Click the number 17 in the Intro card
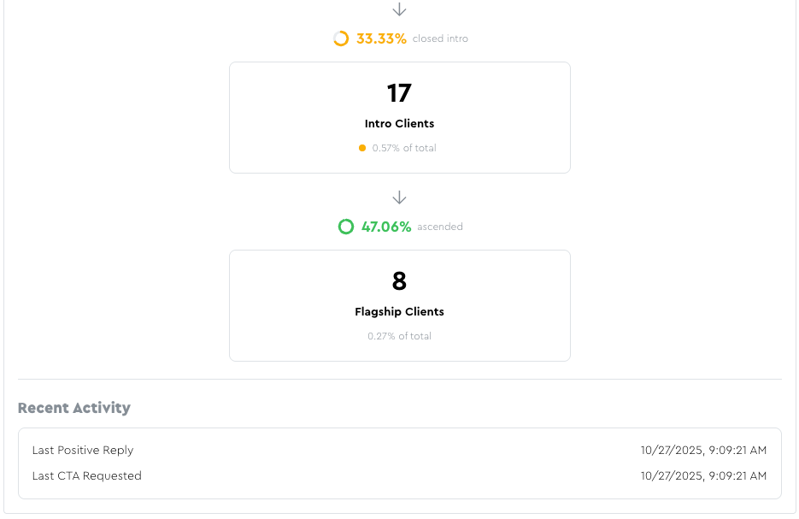Screen dimensions: 799x519 (x=399, y=93)
